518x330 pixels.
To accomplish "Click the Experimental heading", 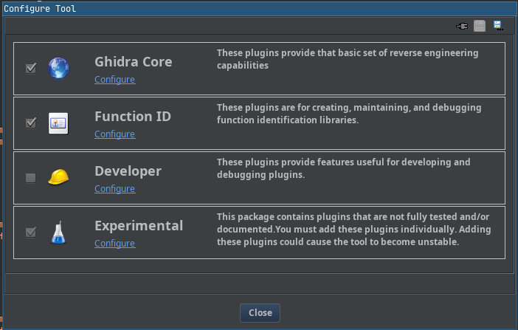I will [139, 226].
